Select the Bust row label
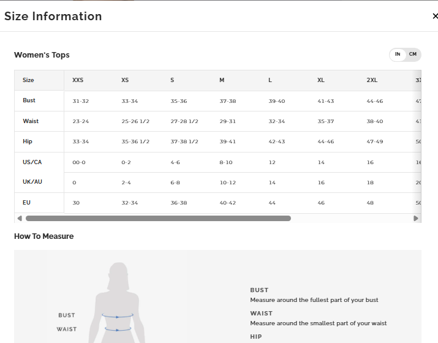This screenshot has height=343, width=438. coord(29,100)
